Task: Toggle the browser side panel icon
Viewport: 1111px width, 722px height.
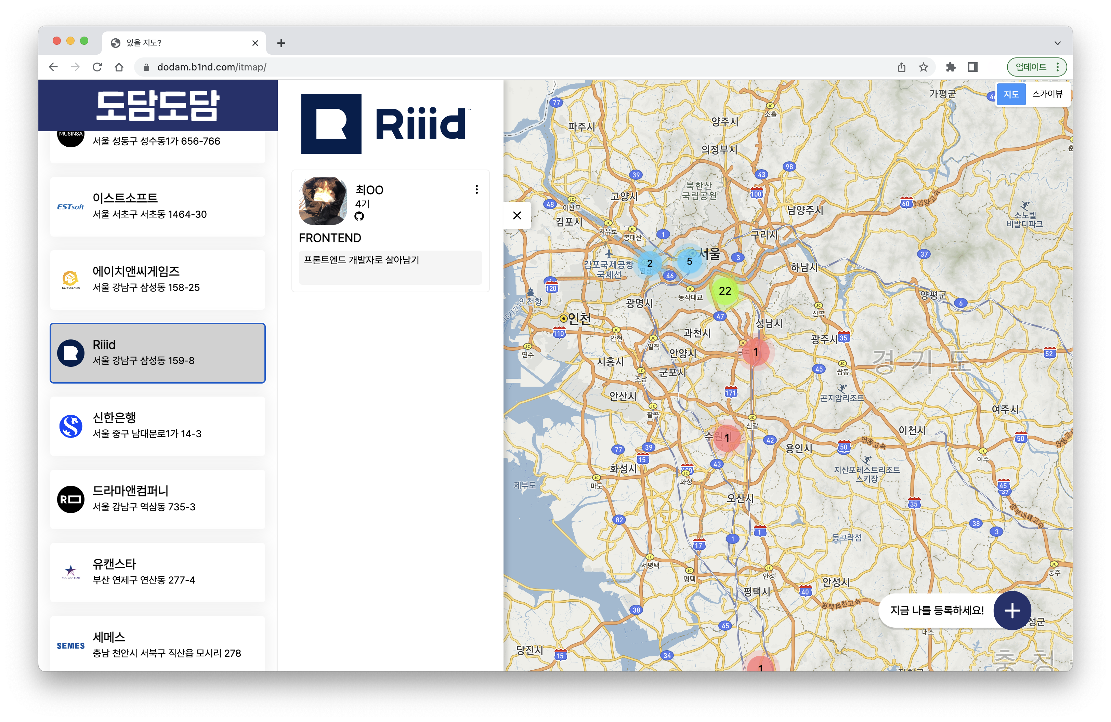Action: 972,67
